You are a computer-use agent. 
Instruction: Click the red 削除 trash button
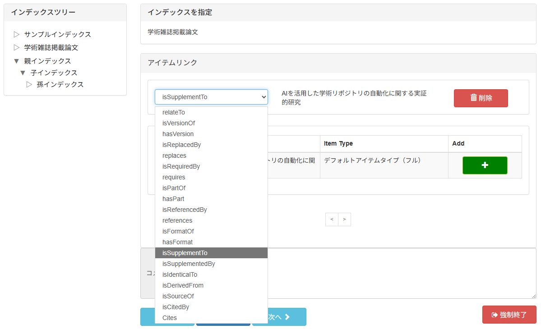coord(481,98)
